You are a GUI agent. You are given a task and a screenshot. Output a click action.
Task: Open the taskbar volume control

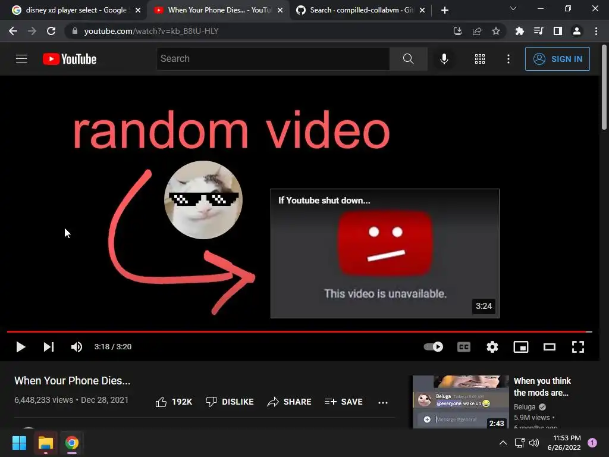[x=534, y=443]
